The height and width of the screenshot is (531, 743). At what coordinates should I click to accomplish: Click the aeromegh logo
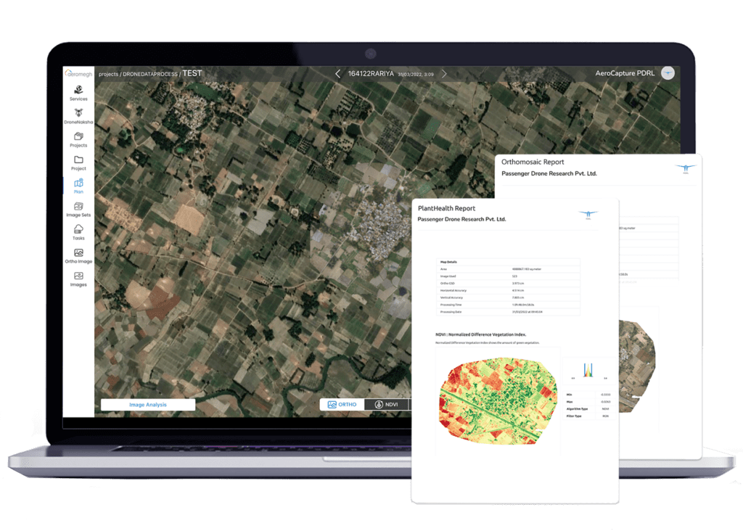(78, 73)
